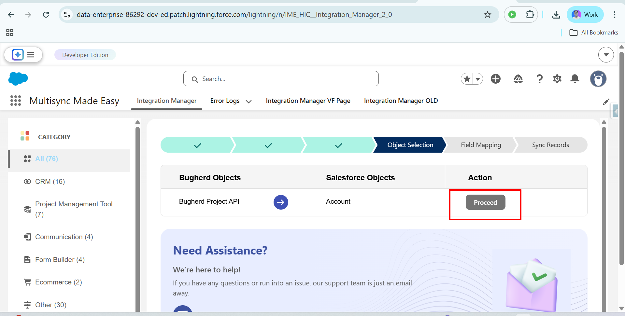The image size is (625, 316).
Task: Go to the first completed progress step
Action: click(197, 145)
